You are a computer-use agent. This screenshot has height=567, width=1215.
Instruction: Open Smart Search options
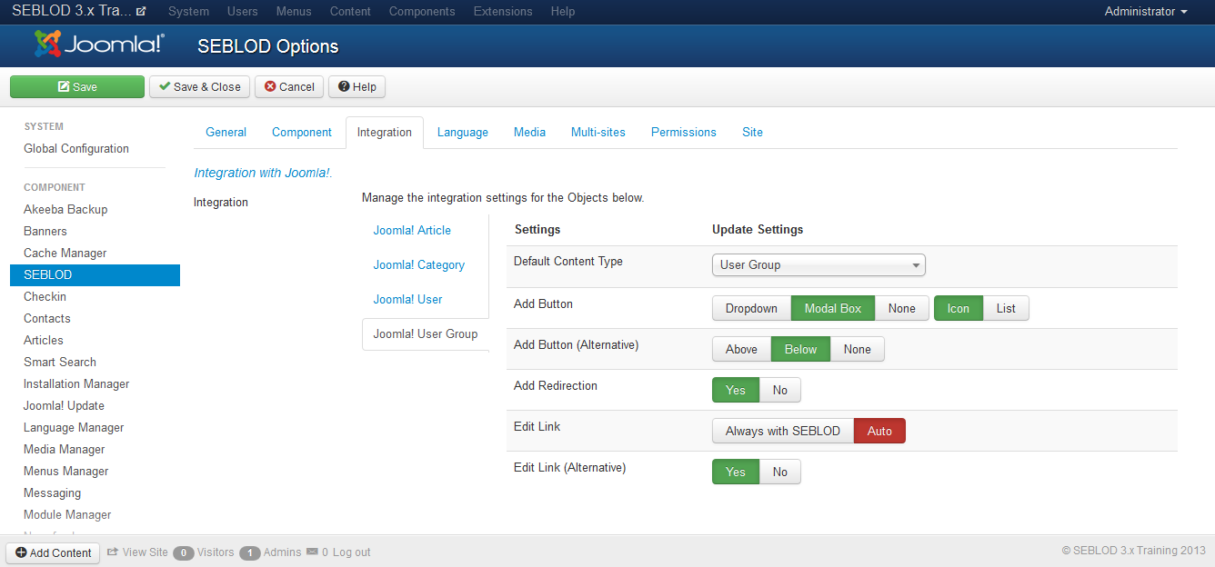[x=60, y=363]
